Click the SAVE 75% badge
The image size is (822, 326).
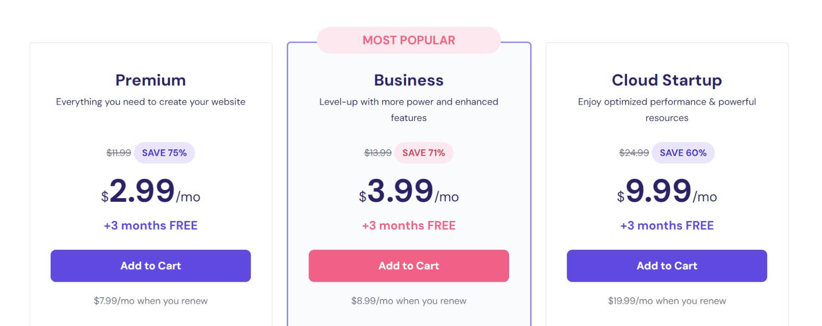pos(164,152)
